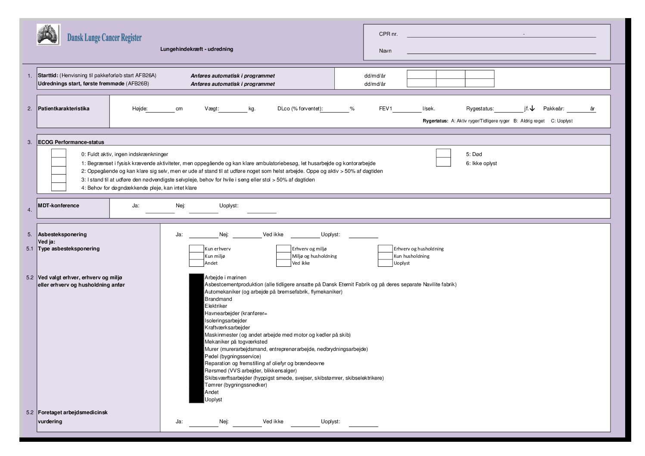Check the Miljø og husholdning box

click(284, 256)
